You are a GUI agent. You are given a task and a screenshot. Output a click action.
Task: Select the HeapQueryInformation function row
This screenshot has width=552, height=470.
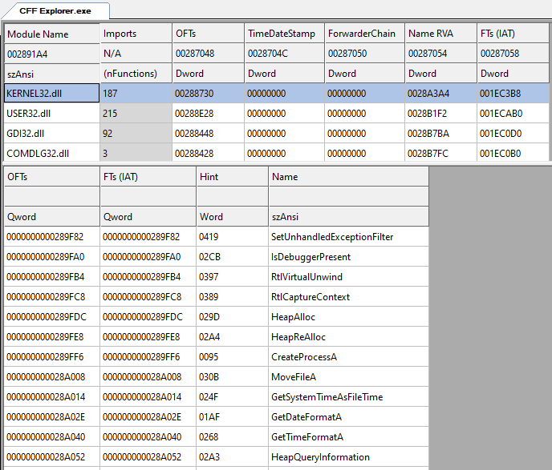coord(217,456)
